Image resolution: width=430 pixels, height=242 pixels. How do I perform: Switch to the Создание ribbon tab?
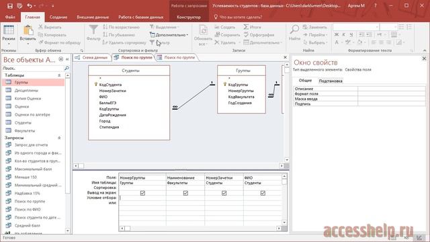click(x=58, y=17)
